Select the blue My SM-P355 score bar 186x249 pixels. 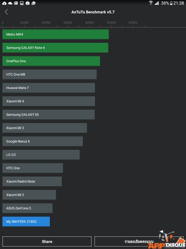coord(26,221)
